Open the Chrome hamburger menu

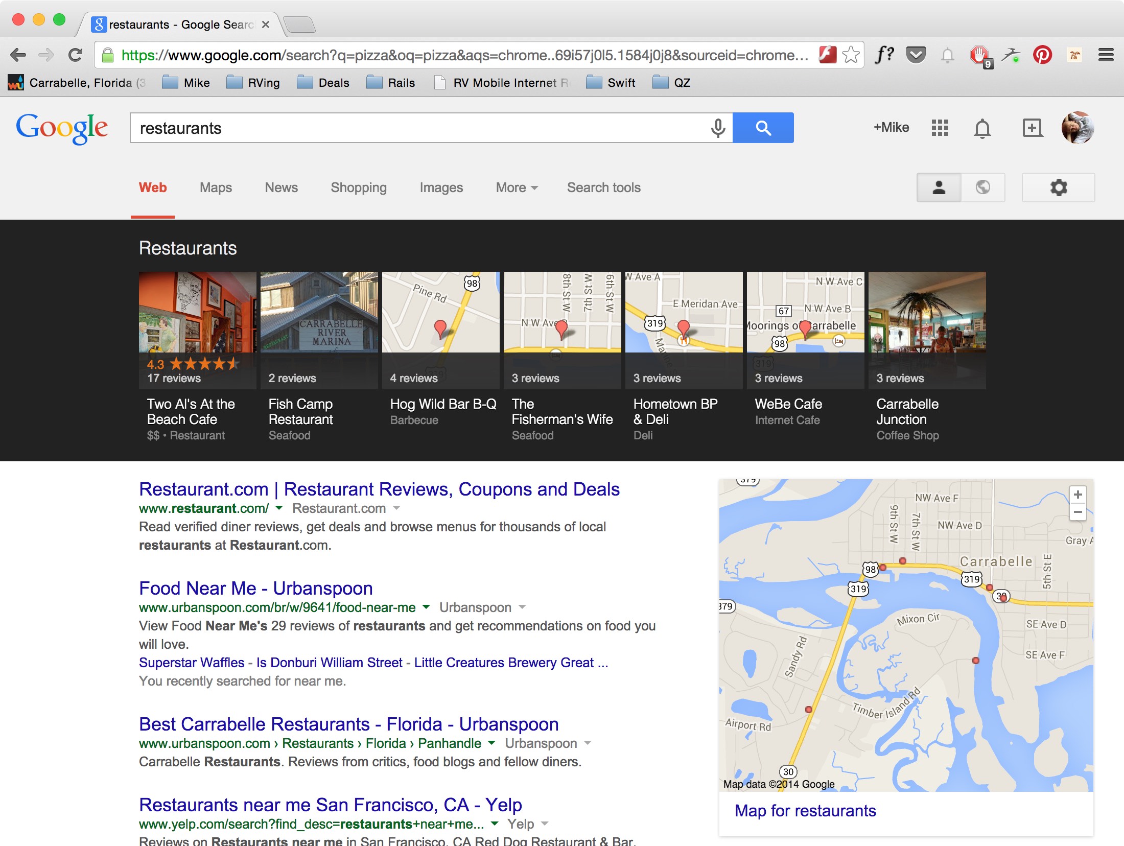tap(1106, 55)
